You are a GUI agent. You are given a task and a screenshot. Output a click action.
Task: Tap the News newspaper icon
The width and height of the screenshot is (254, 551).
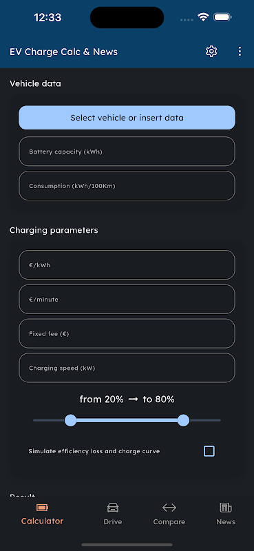(x=226, y=508)
